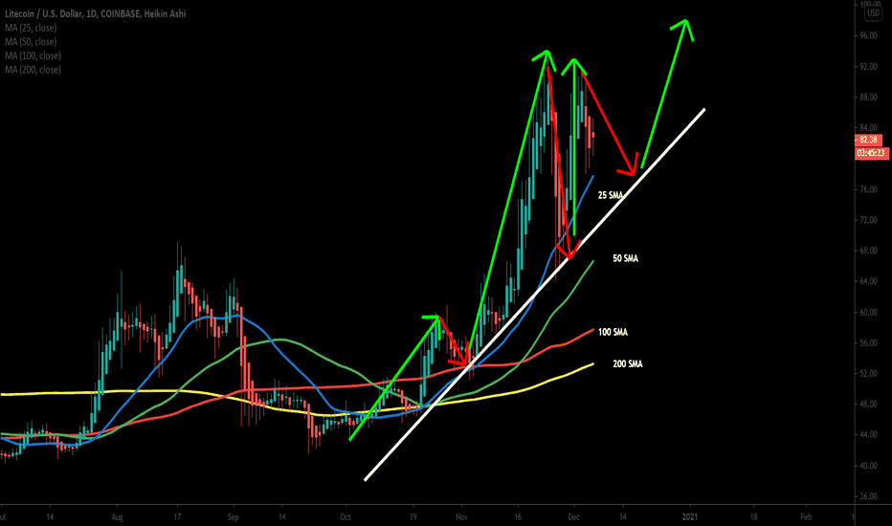Click the Feb label on the time axis

tap(806, 516)
